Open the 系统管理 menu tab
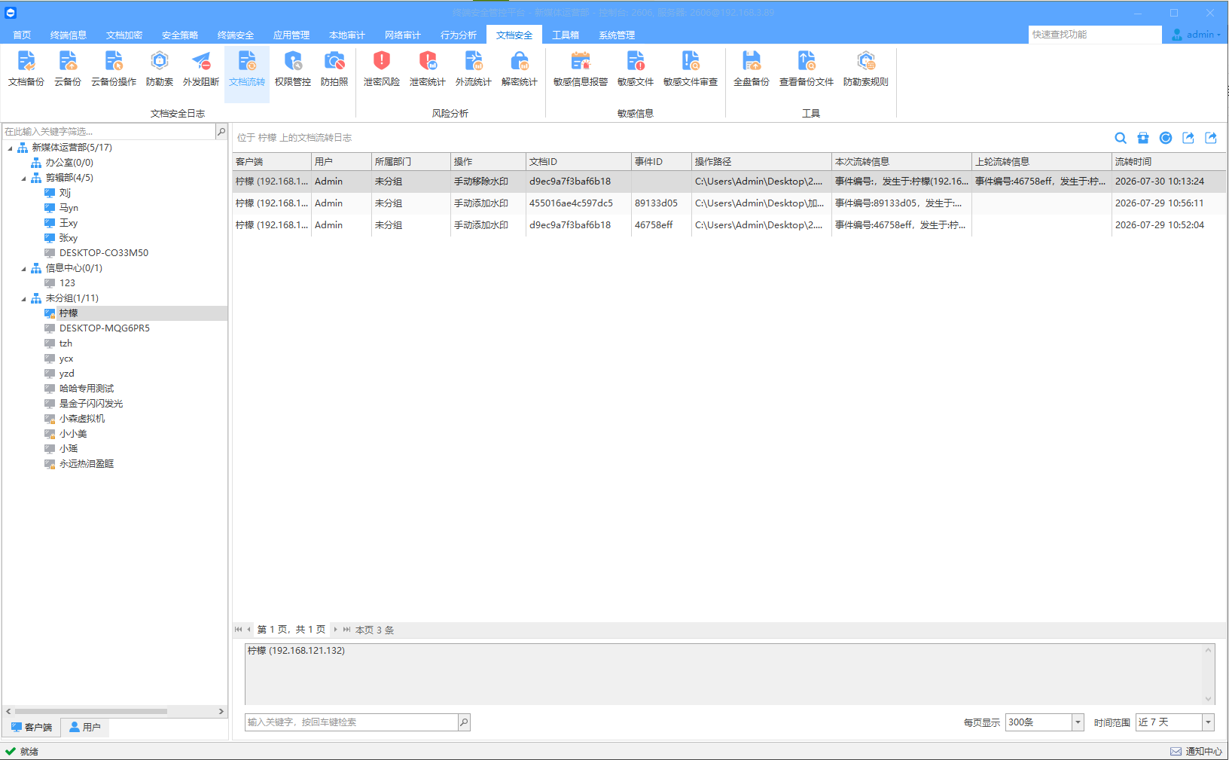The width and height of the screenshot is (1229, 760). click(x=617, y=35)
